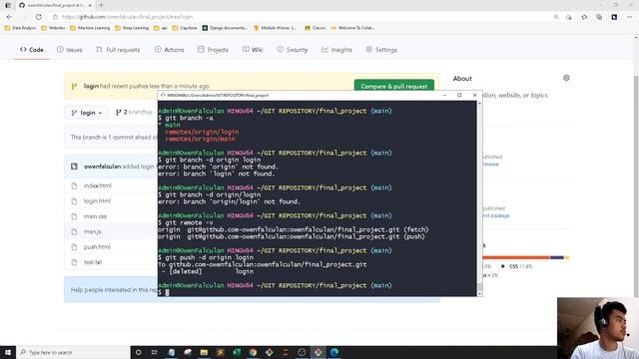
Task: Switch to the Code tab
Action: (32, 50)
